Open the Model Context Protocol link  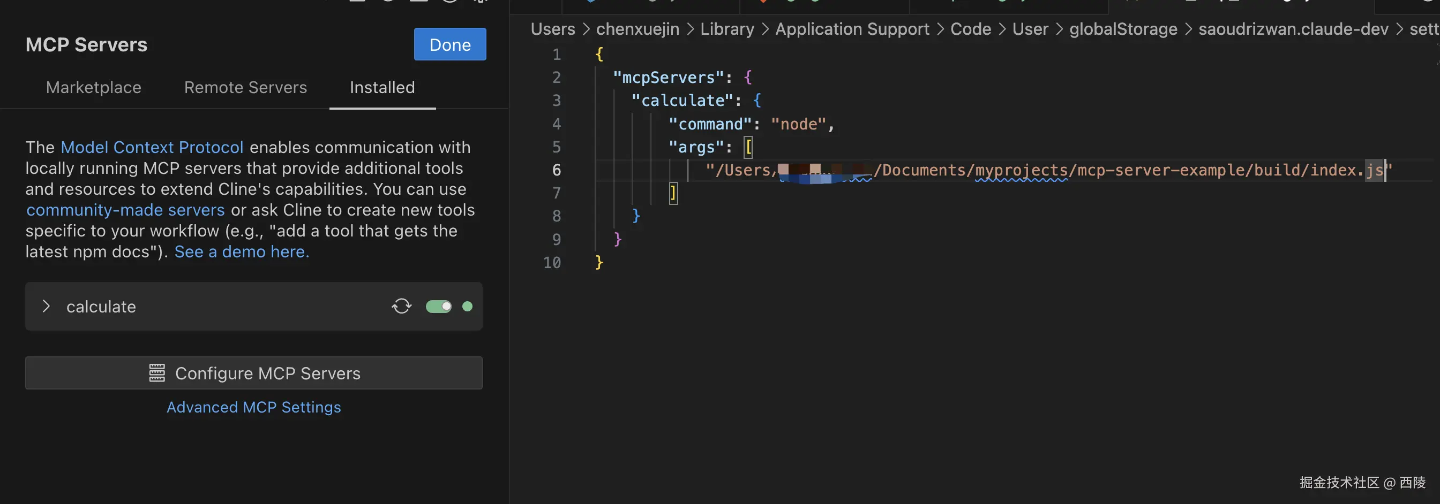click(152, 147)
